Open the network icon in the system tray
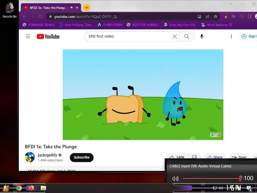This screenshot has width=257, height=193. (215, 188)
